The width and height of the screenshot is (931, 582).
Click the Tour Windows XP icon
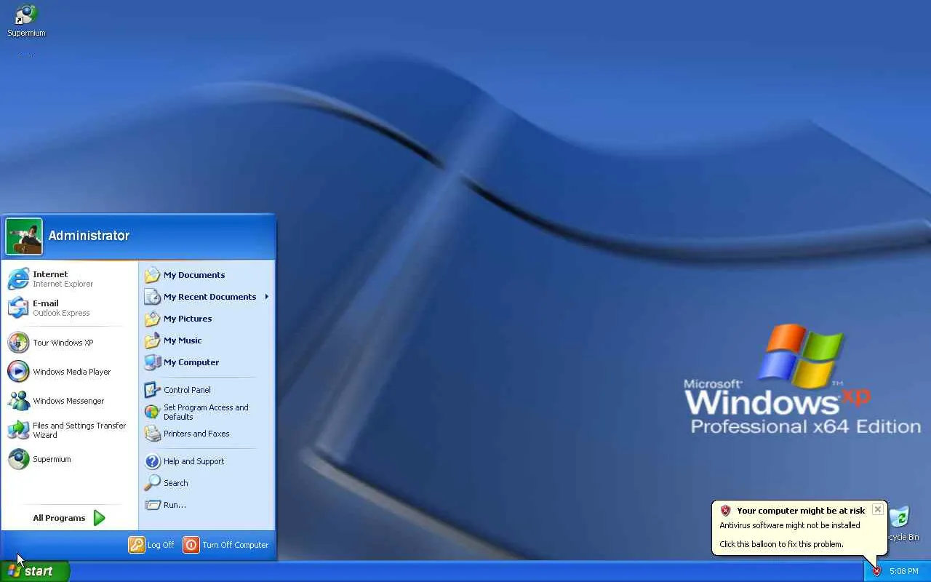tap(18, 343)
